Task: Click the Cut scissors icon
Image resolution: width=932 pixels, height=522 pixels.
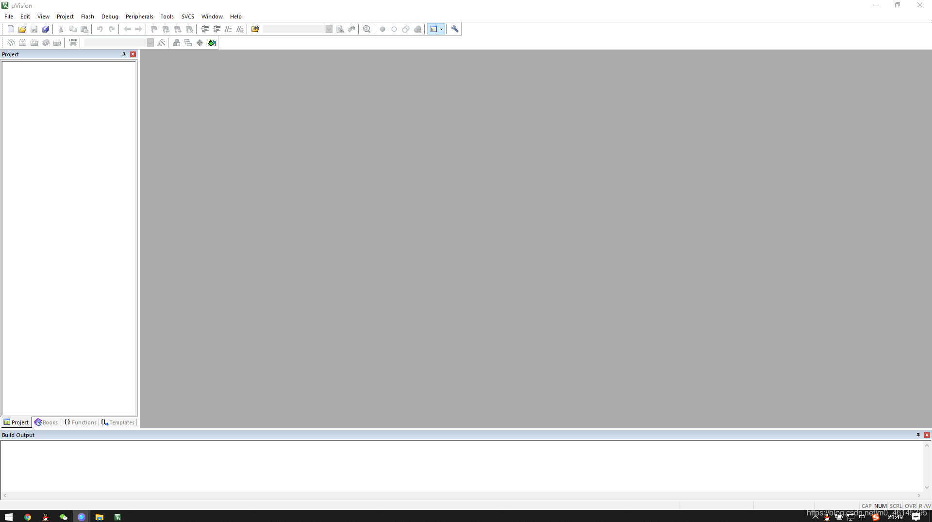Action: 61,29
